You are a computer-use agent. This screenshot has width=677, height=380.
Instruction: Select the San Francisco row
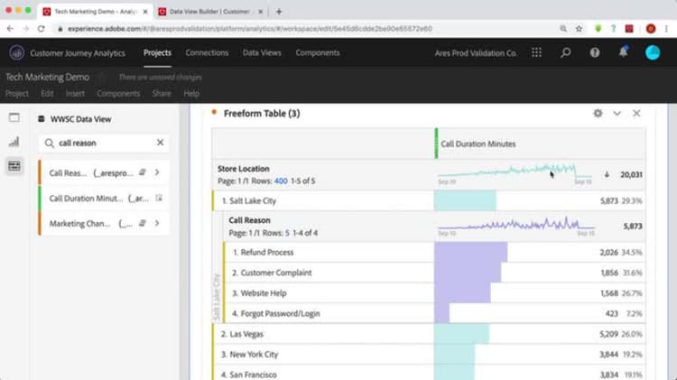(x=428, y=374)
